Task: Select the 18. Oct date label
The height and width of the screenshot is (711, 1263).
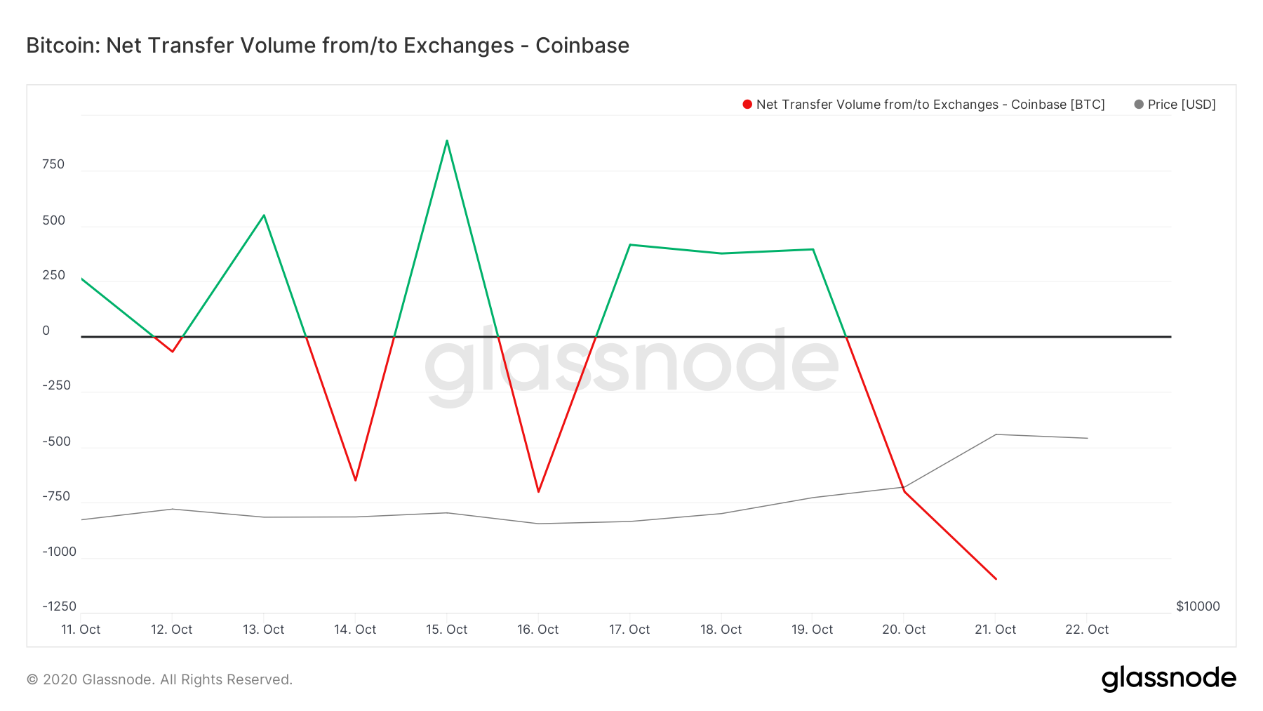Action: (x=721, y=630)
